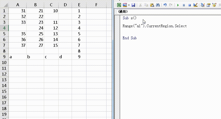Click cell B9 containing letter b
Screen dimensions: 221x119
pos(35,57)
